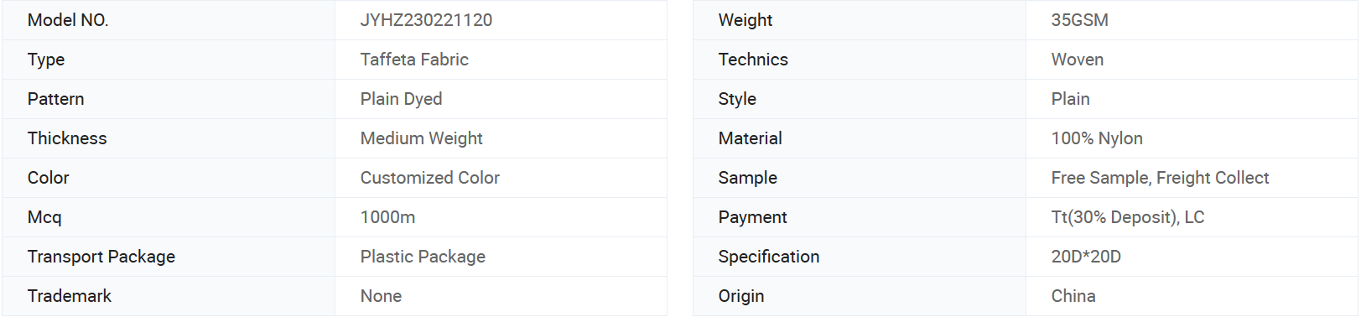Click the Model NO. label
Screen dimensions: 1361x317
click(68, 20)
